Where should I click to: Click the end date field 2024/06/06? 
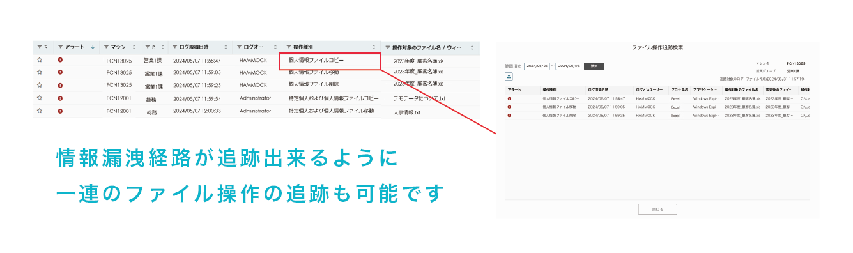pos(569,66)
